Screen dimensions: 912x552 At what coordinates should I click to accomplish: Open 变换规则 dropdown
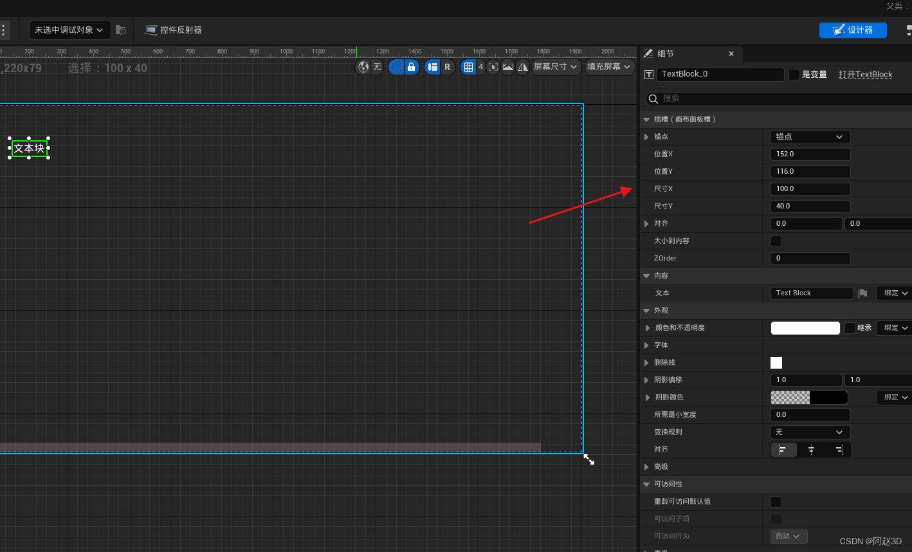click(x=810, y=432)
